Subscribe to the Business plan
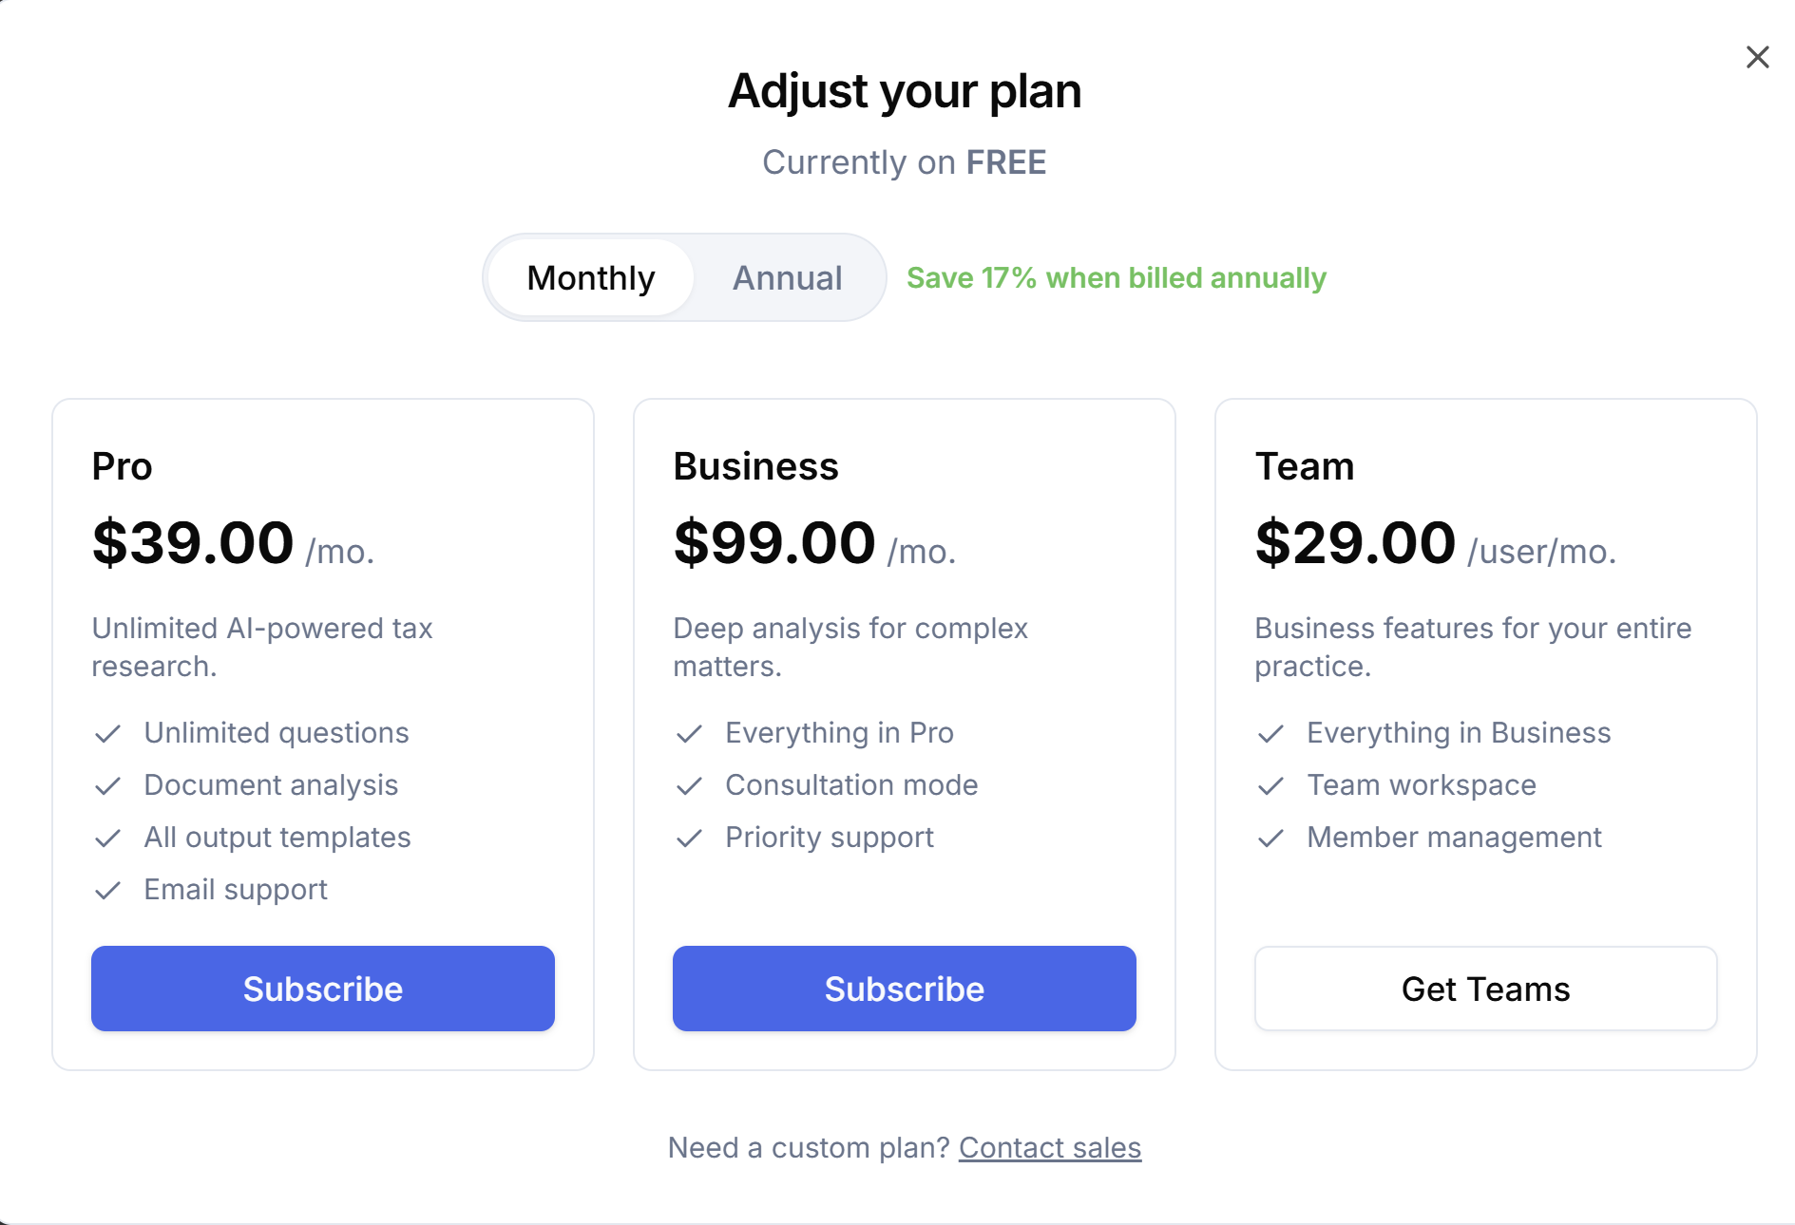The image size is (1795, 1225). (x=904, y=989)
